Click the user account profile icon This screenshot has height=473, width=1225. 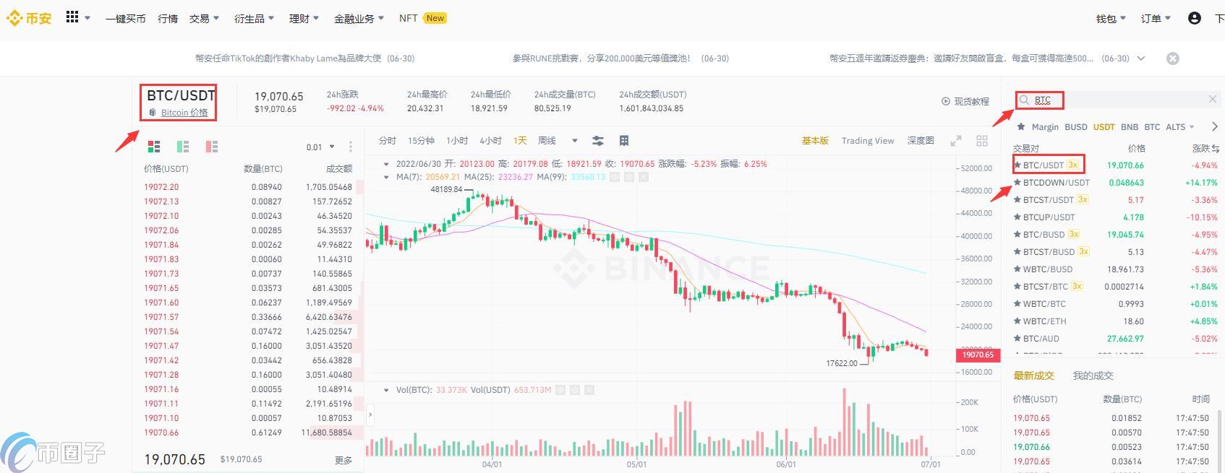(1195, 18)
